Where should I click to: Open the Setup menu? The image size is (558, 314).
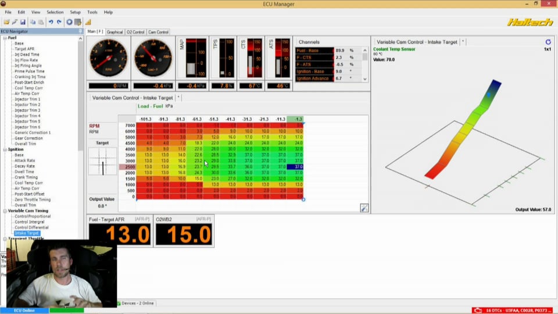pyautogui.click(x=75, y=12)
